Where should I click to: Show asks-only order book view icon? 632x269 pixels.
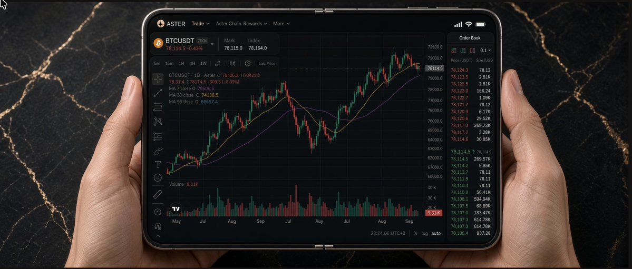point(472,51)
